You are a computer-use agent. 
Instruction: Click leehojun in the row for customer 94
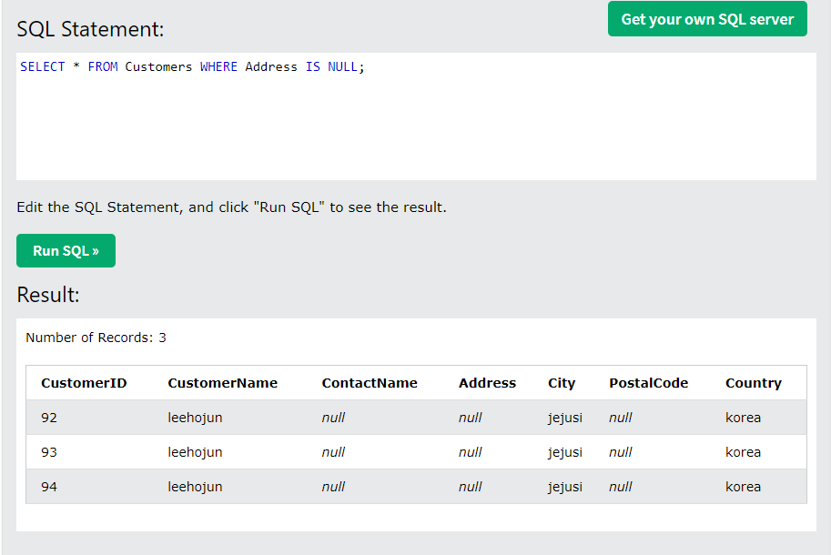[x=195, y=487]
